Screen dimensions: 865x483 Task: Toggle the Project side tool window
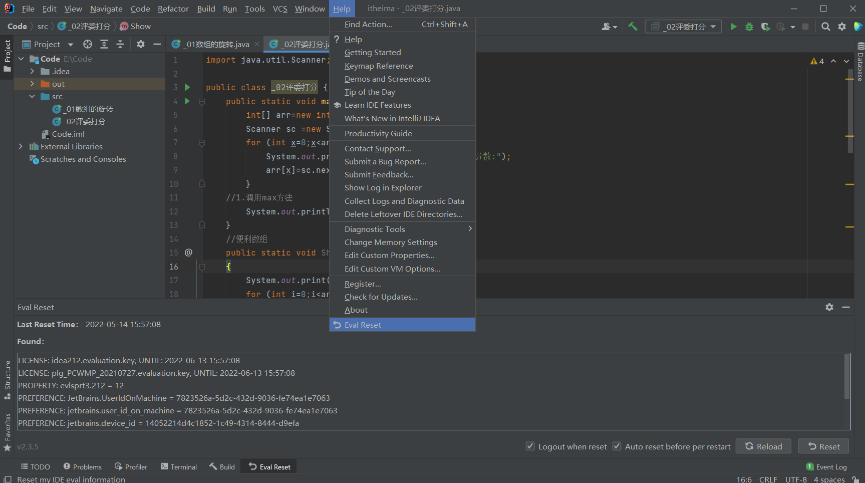coord(8,55)
